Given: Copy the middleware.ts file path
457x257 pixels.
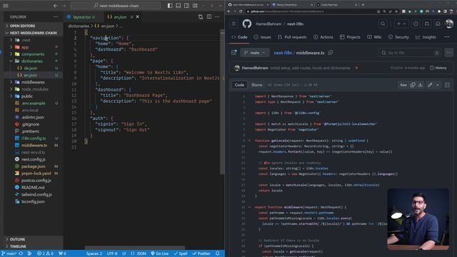Looking at the screenshot, I should tap(331, 53).
